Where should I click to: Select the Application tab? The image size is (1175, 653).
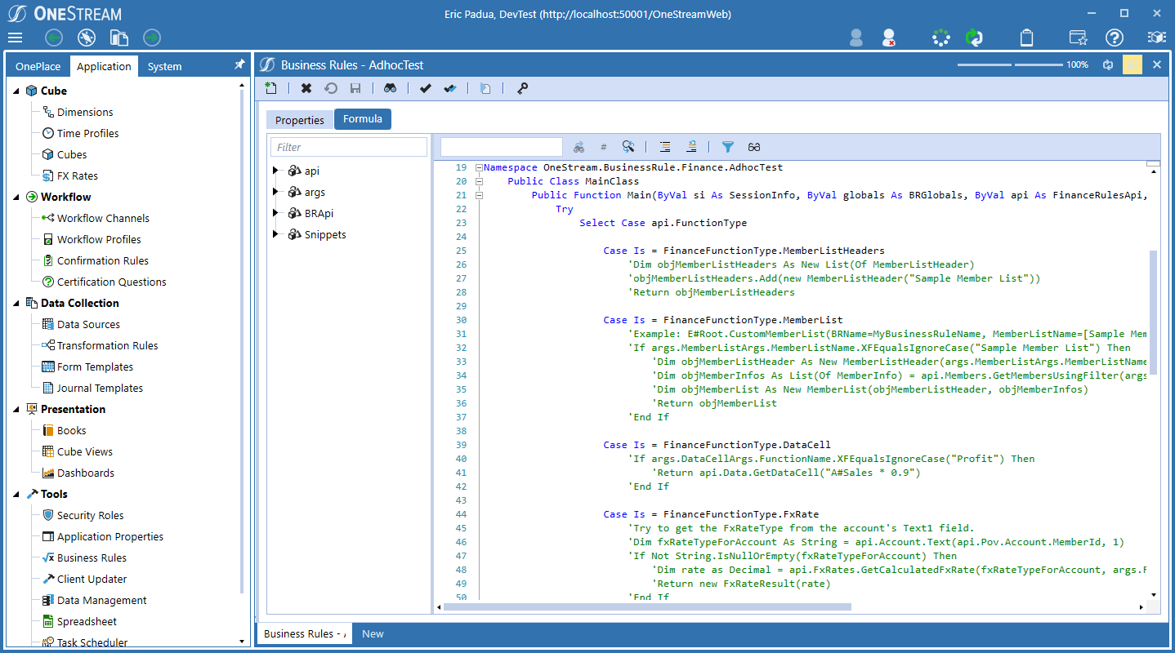click(x=104, y=66)
